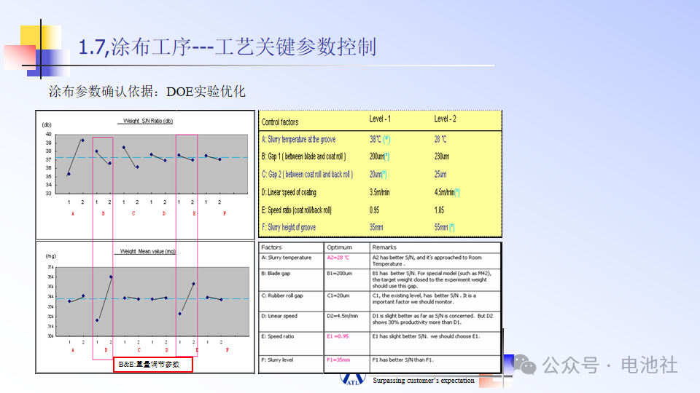Select remark starting "B1 has better S/N. For special model"
Viewport: 700px width, 393px height.
point(432,279)
